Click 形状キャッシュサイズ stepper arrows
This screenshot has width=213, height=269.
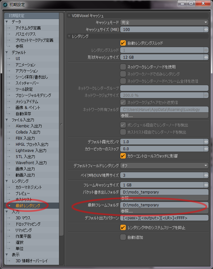206,57
